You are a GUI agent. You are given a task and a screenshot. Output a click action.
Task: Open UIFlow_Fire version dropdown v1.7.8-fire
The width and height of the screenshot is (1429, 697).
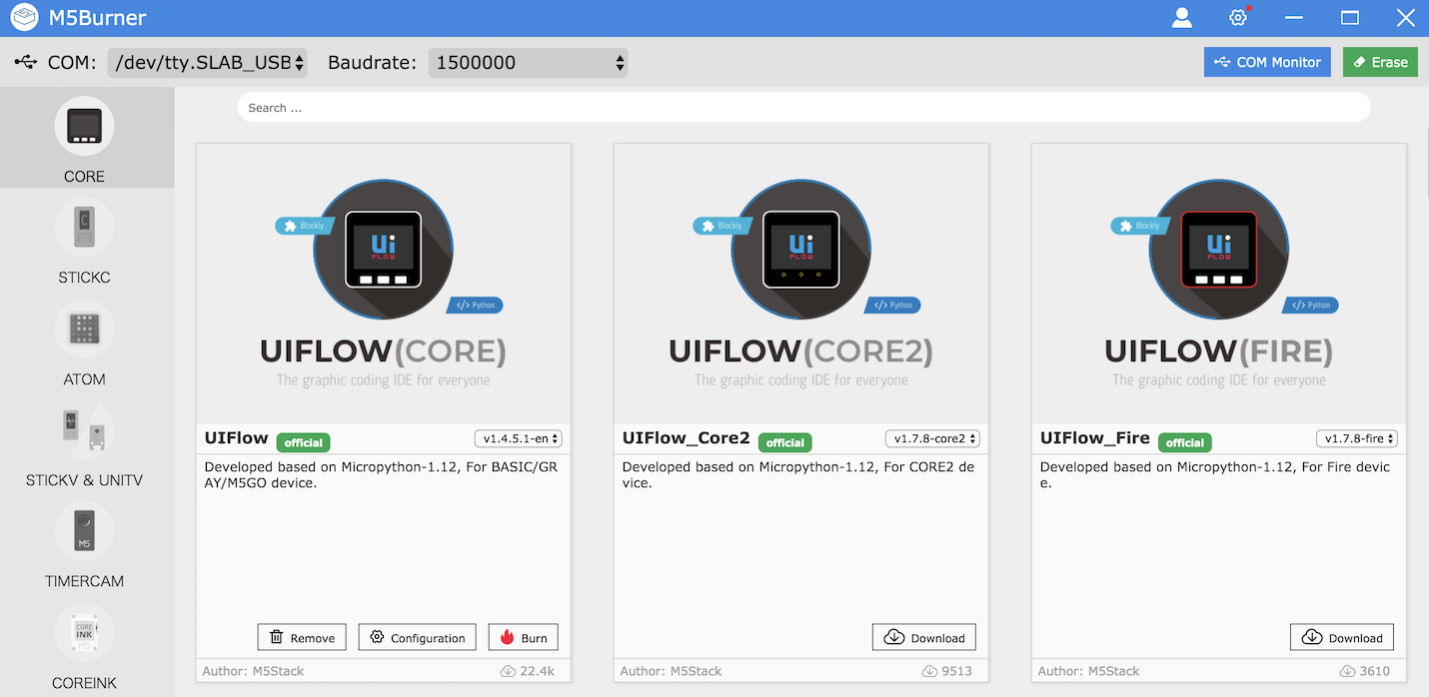point(1356,438)
